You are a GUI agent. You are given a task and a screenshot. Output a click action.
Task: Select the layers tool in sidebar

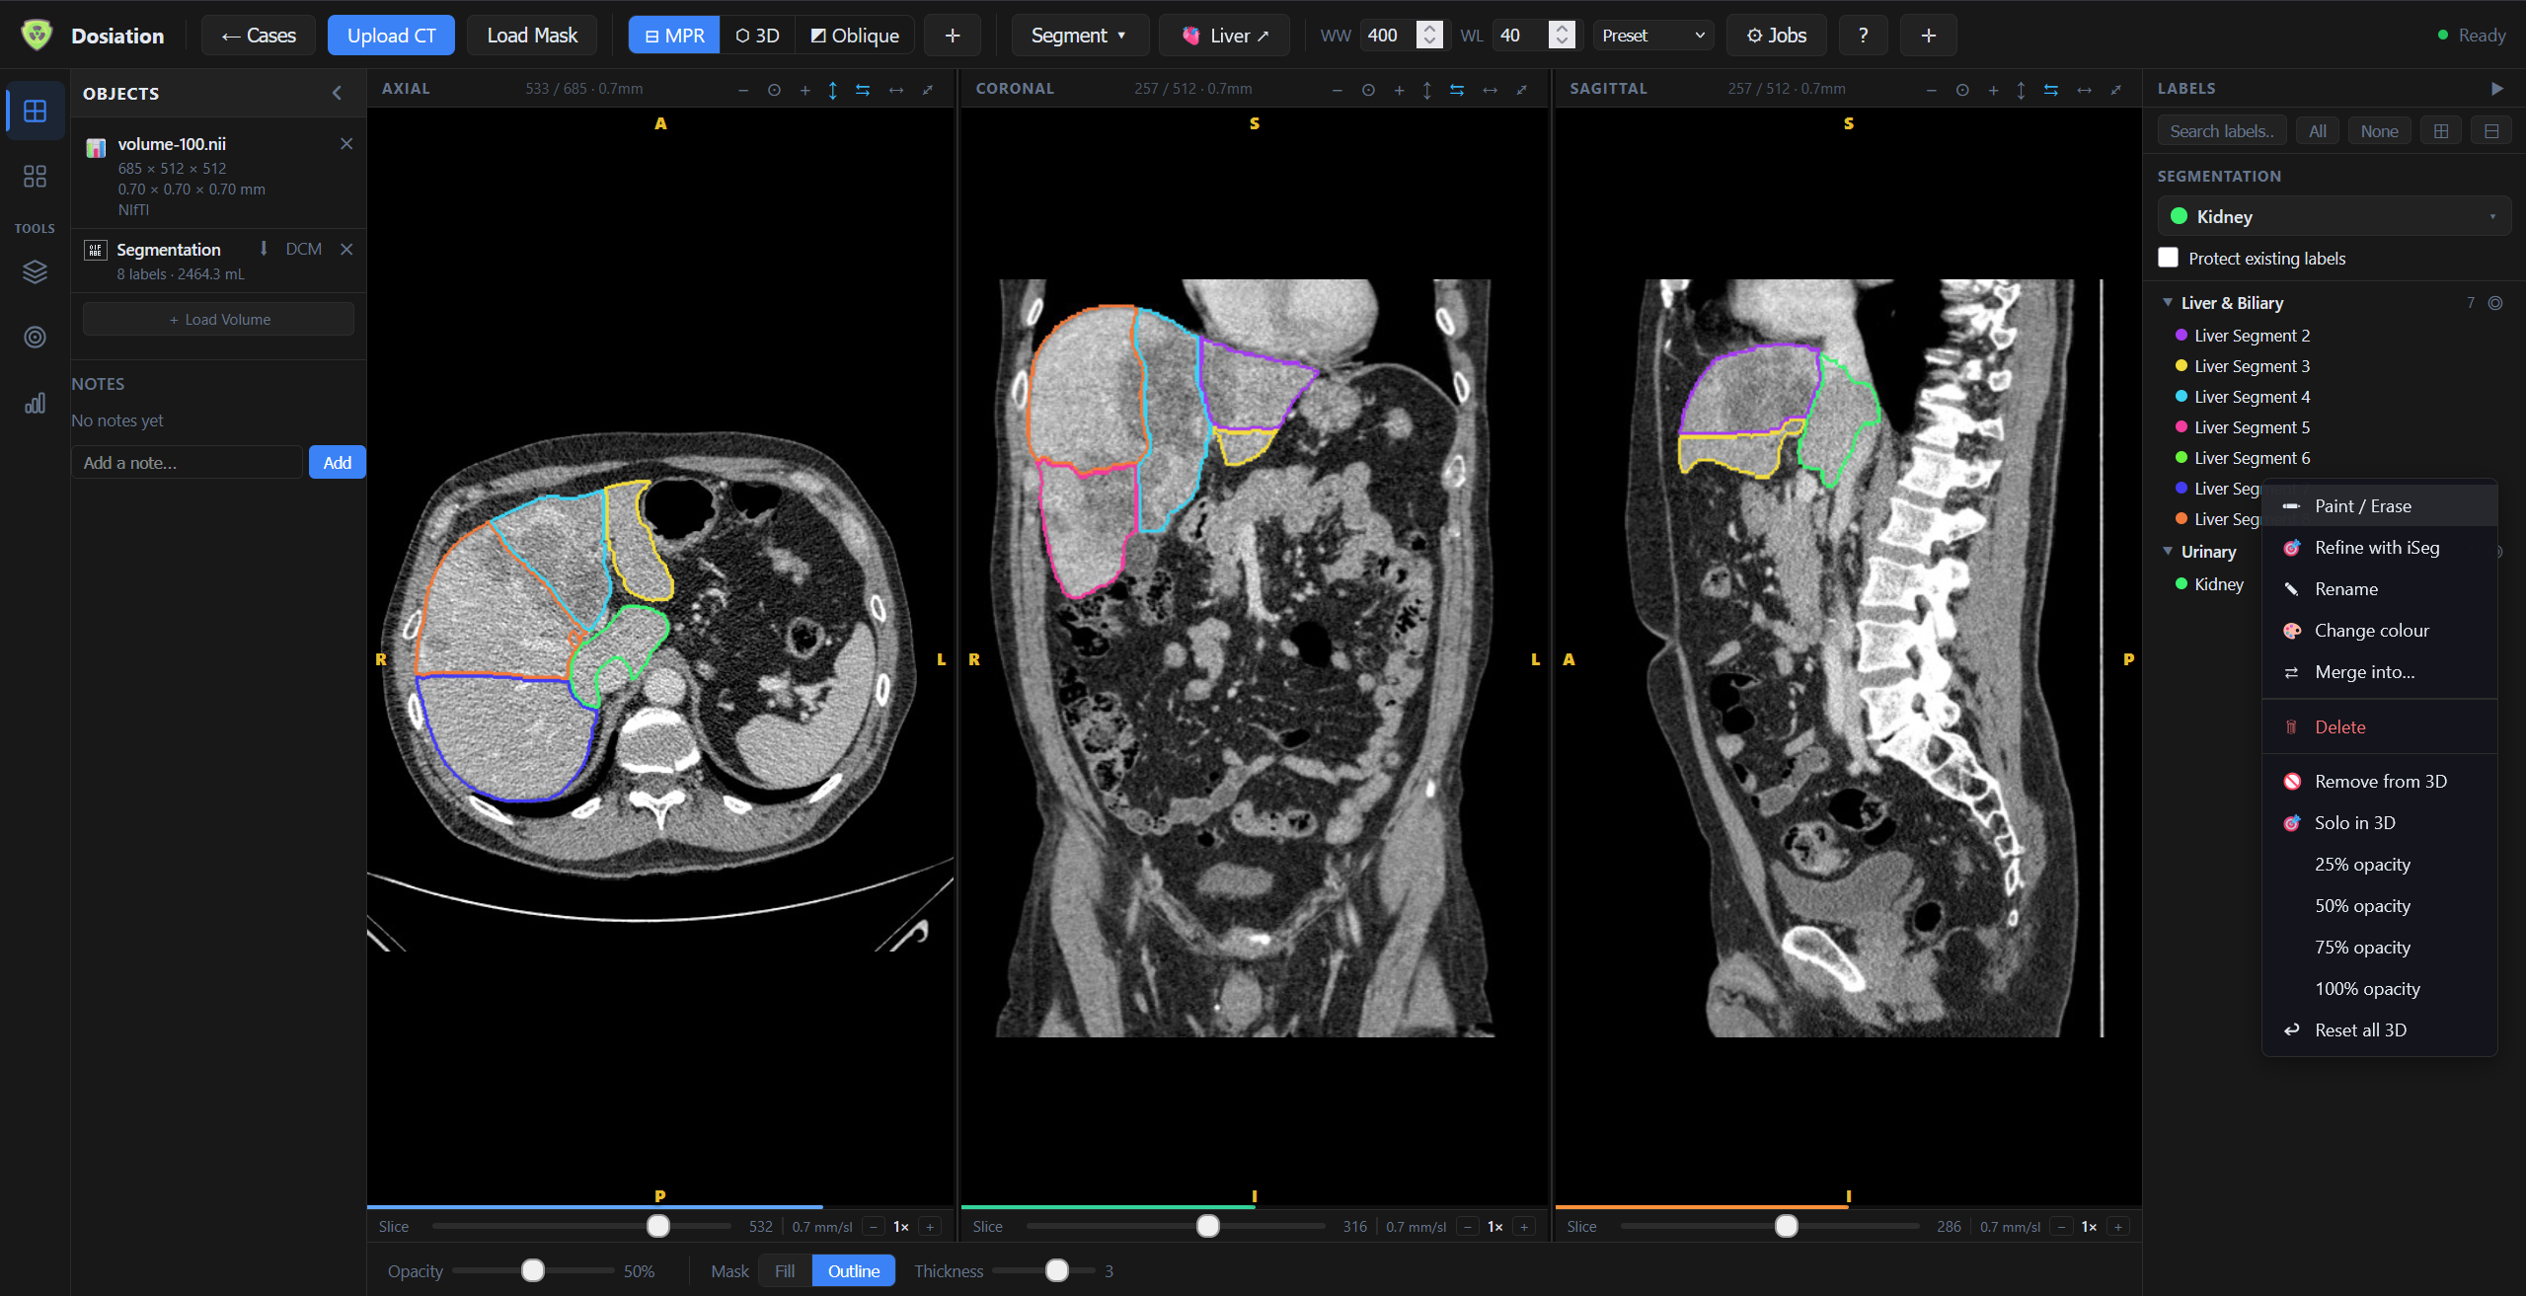tap(36, 271)
